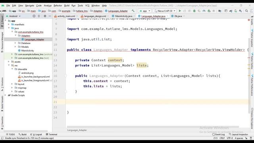The height and width of the screenshot is (143, 254).
Task: Click CRLF line separator in status bar
Action: tap(222, 138)
